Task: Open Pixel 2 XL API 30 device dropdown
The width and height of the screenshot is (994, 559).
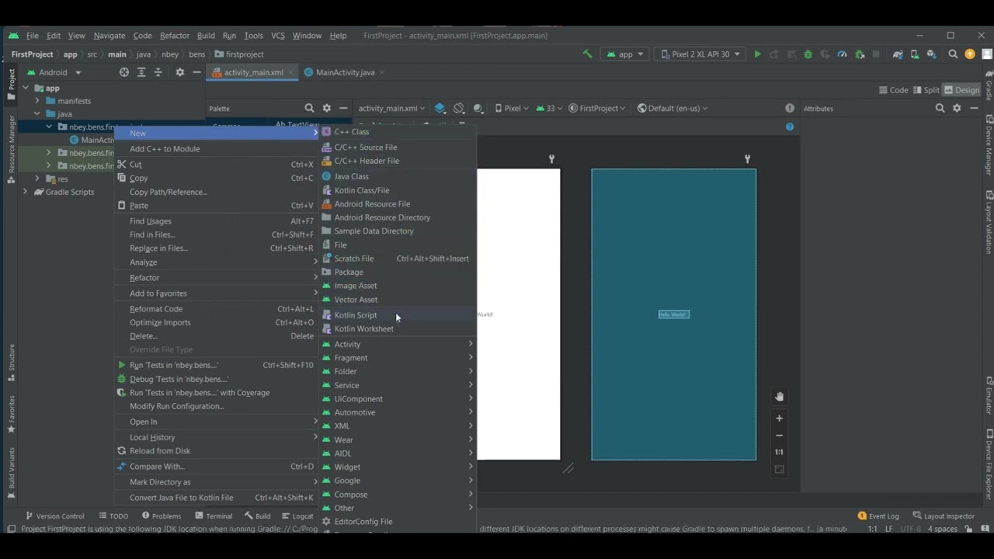Action: click(699, 54)
